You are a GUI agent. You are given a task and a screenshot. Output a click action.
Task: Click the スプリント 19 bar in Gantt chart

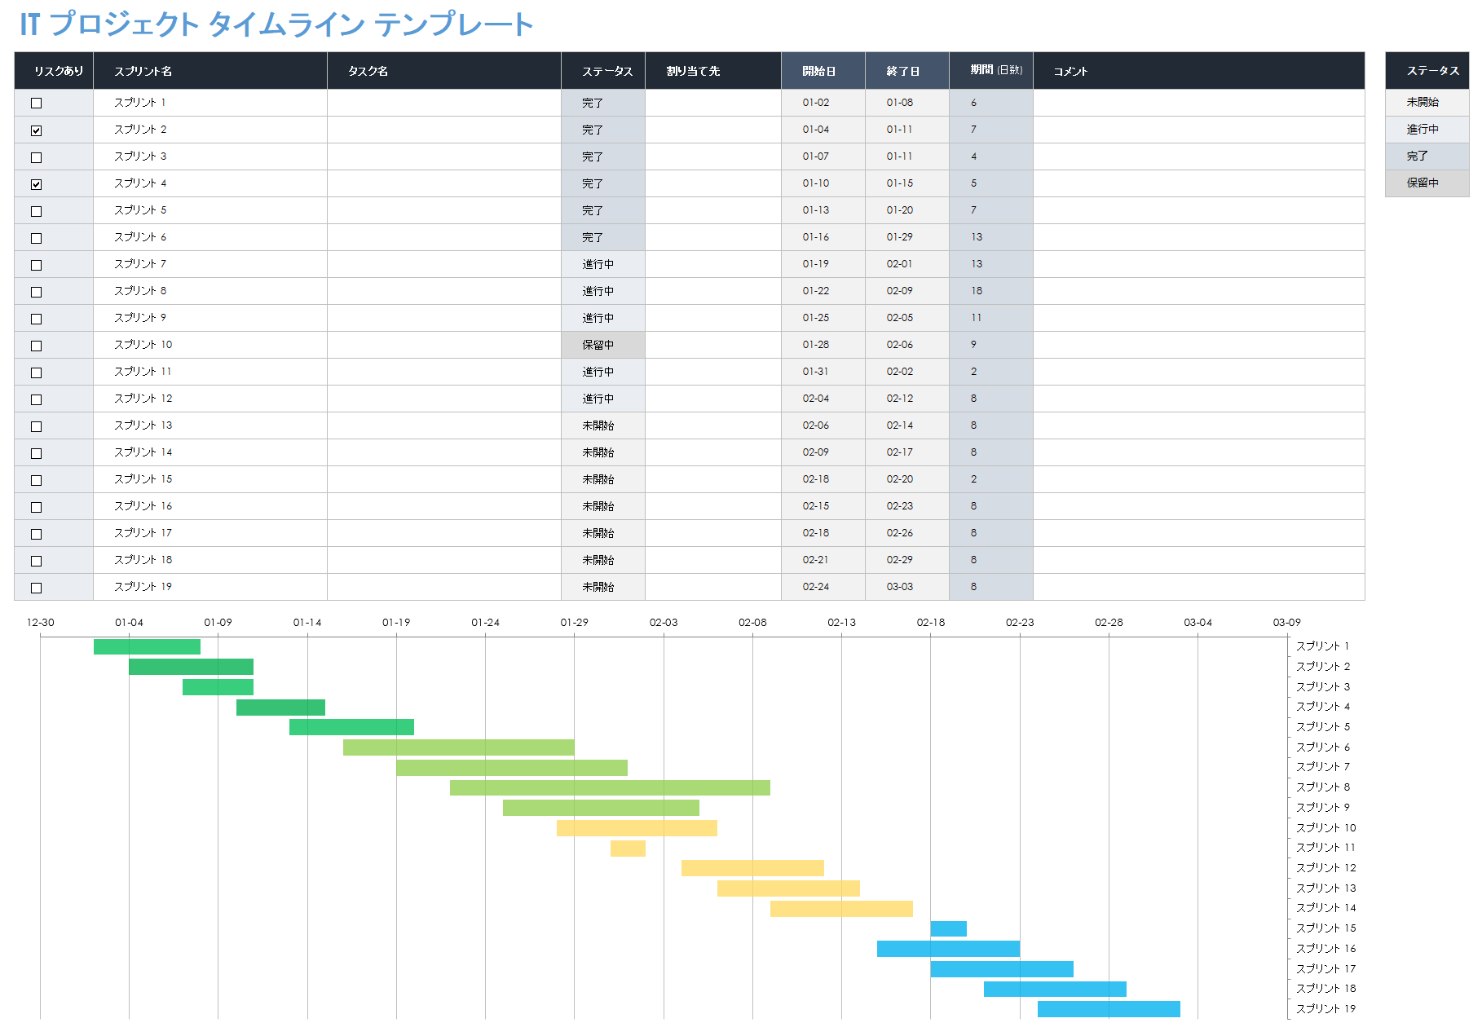[x=1109, y=1009]
